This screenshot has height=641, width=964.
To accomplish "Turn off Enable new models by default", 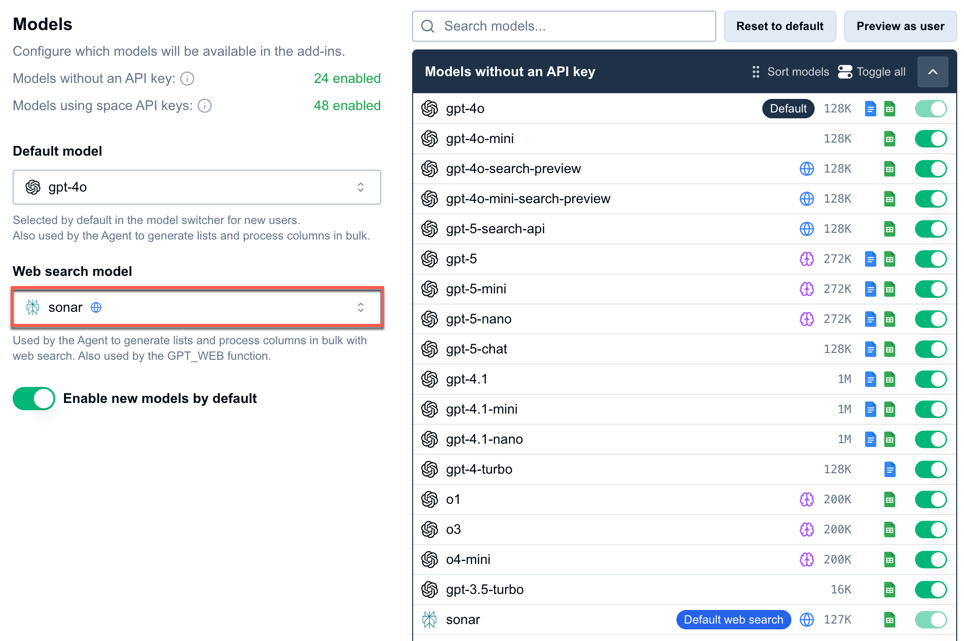I will click(33, 398).
